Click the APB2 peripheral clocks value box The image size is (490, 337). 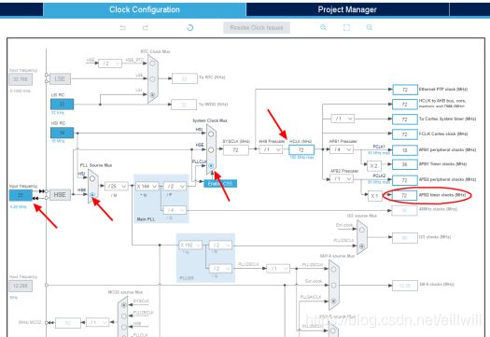point(405,180)
